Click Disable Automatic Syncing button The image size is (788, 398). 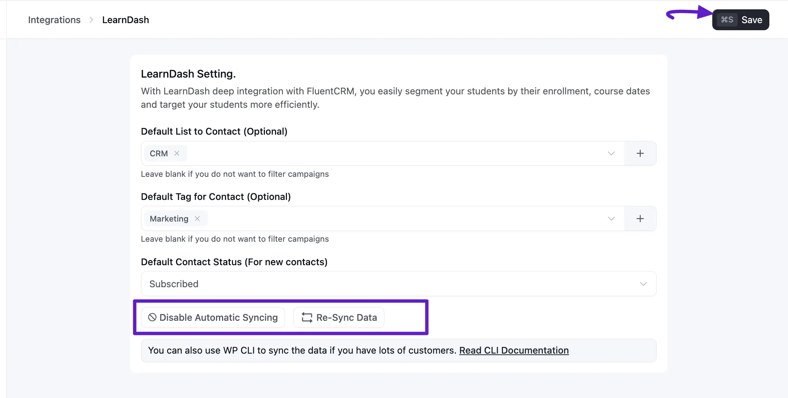coord(213,317)
